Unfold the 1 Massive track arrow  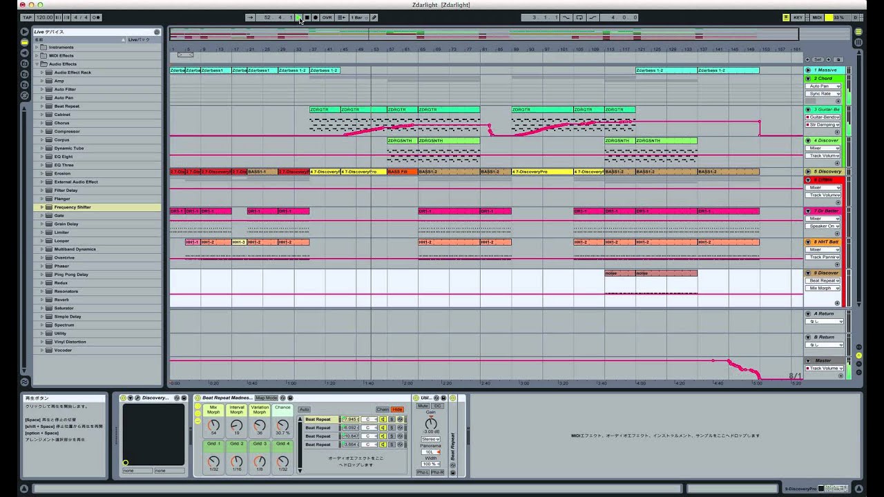pyautogui.click(x=809, y=70)
